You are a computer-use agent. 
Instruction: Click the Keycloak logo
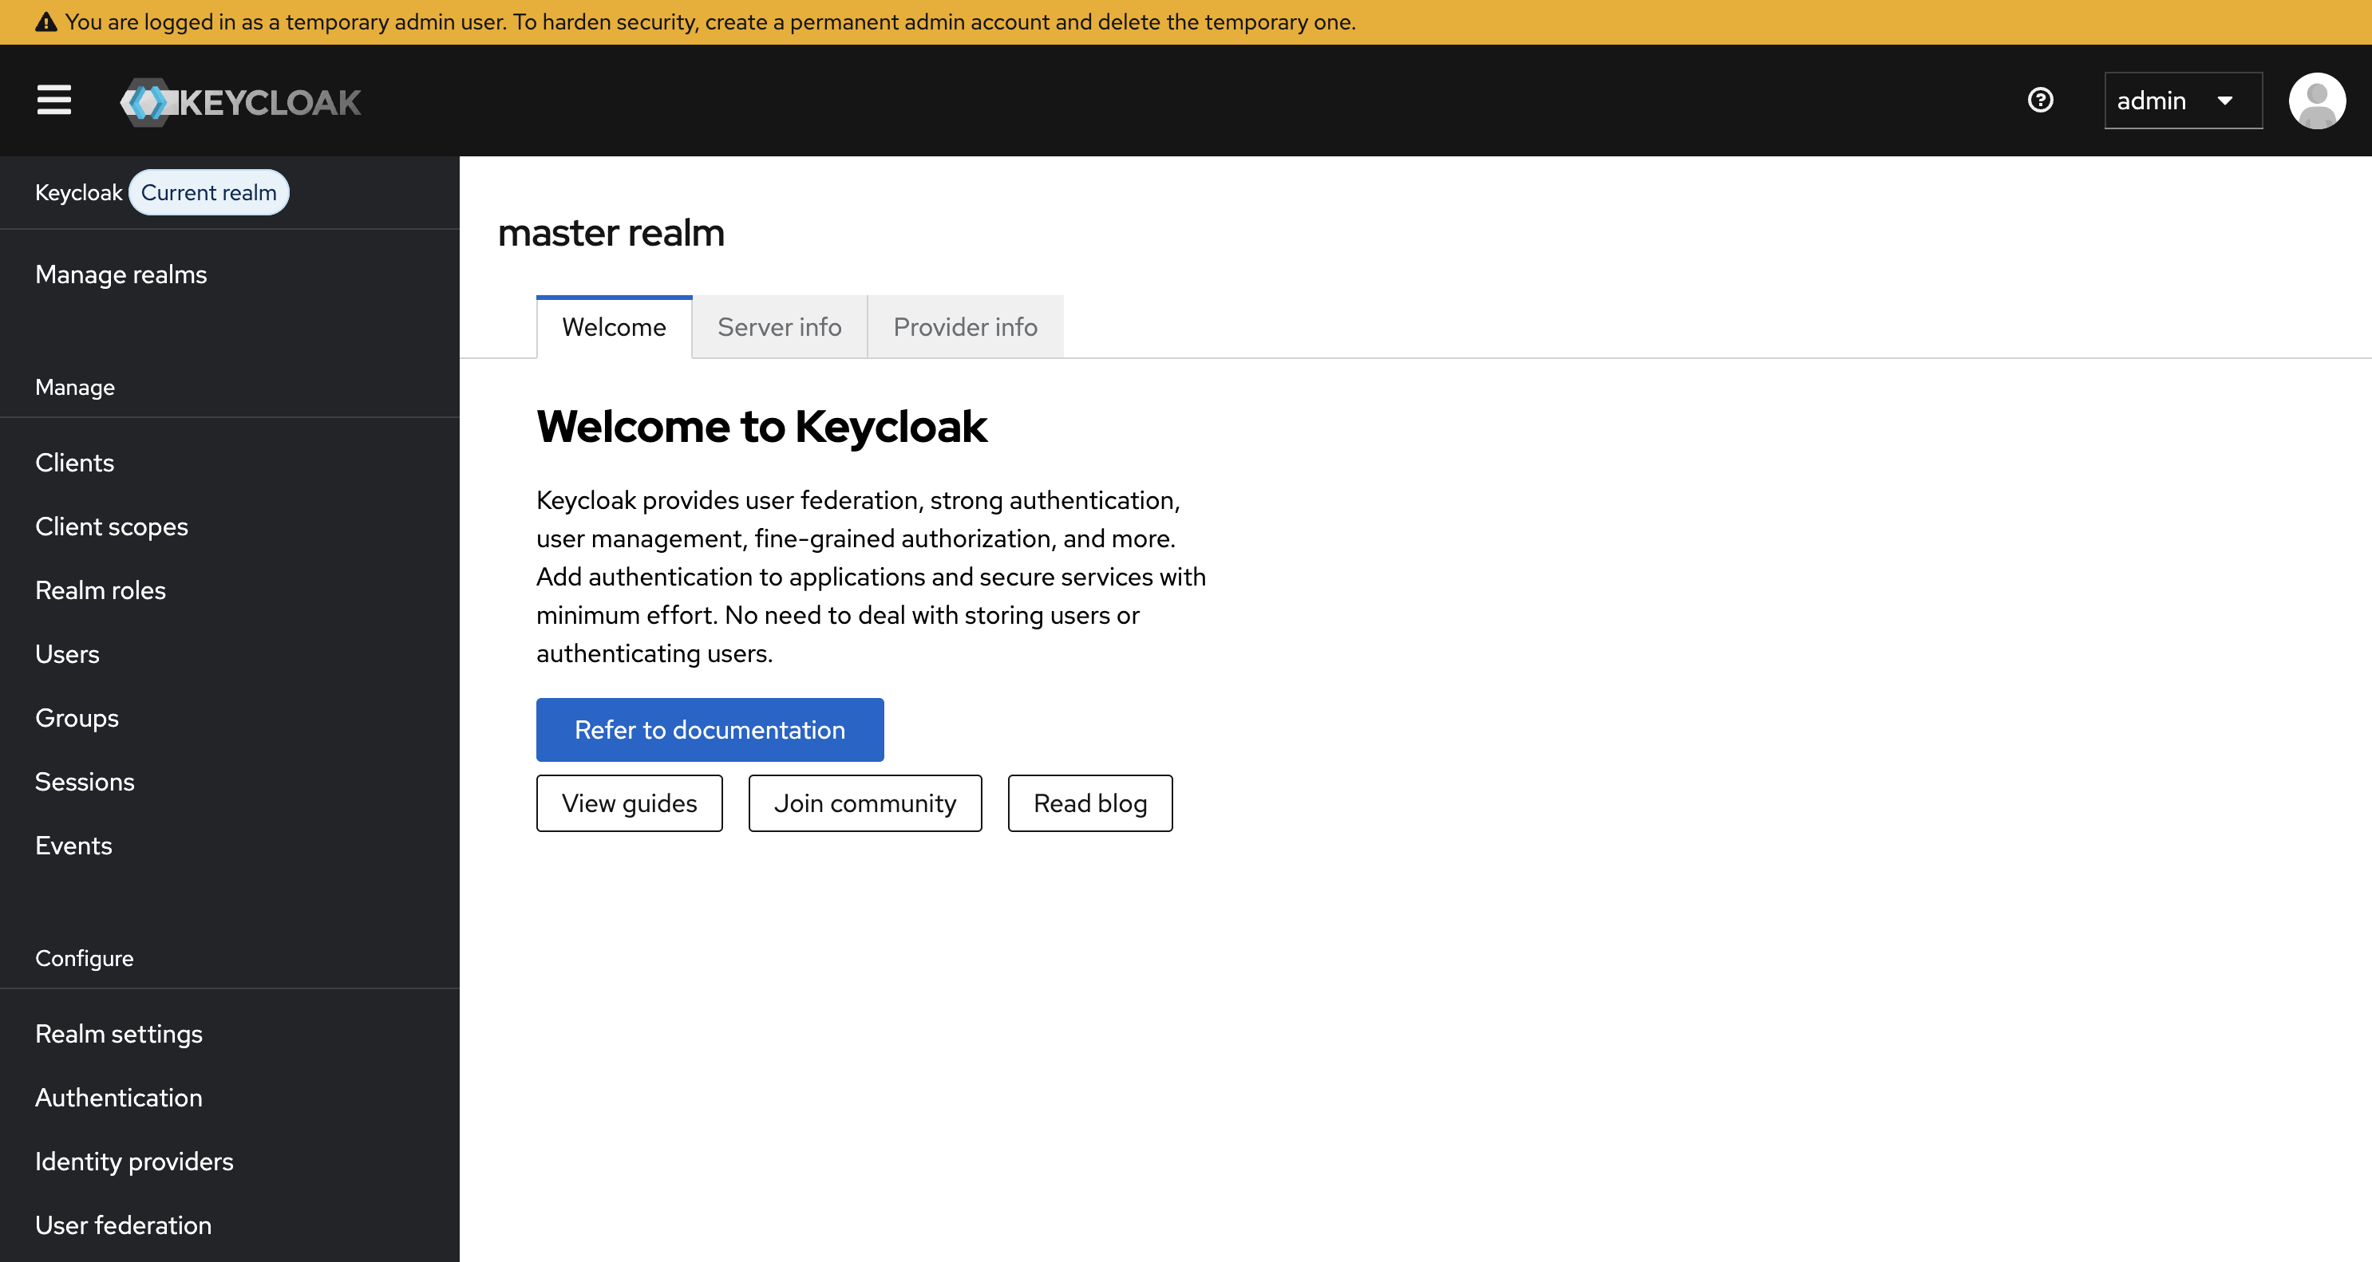point(240,101)
